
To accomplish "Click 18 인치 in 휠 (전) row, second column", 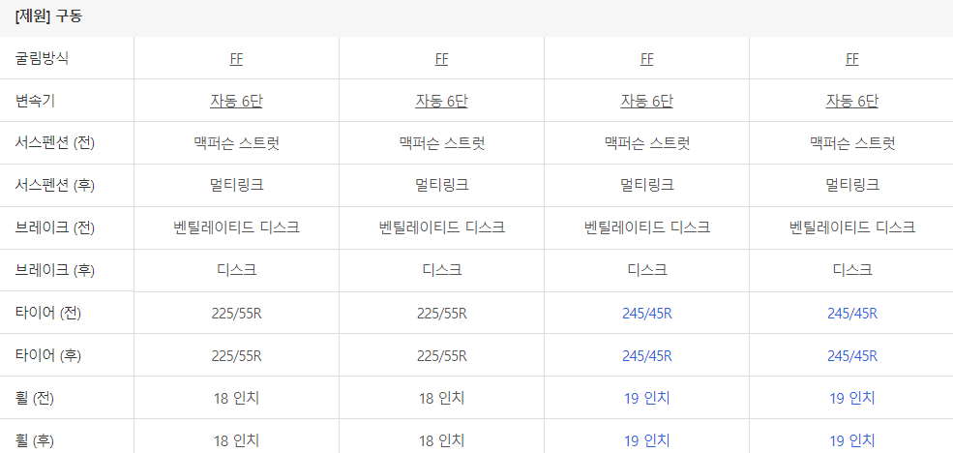I will (442, 398).
